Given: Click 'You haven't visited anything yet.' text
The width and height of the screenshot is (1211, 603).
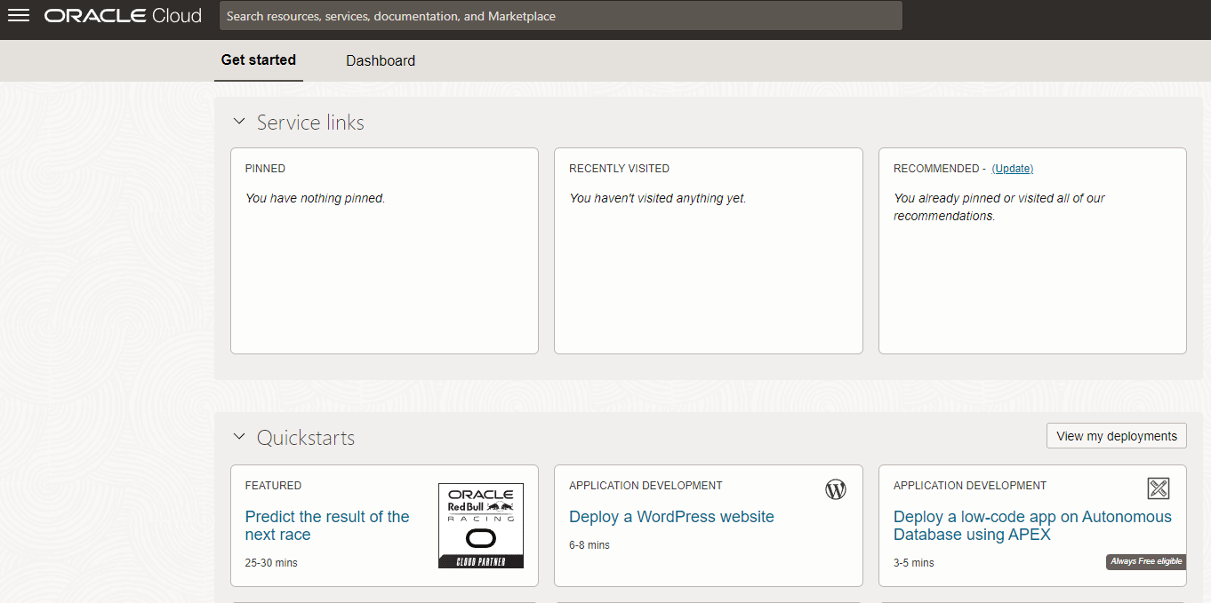Looking at the screenshot, I should [658, 198].
